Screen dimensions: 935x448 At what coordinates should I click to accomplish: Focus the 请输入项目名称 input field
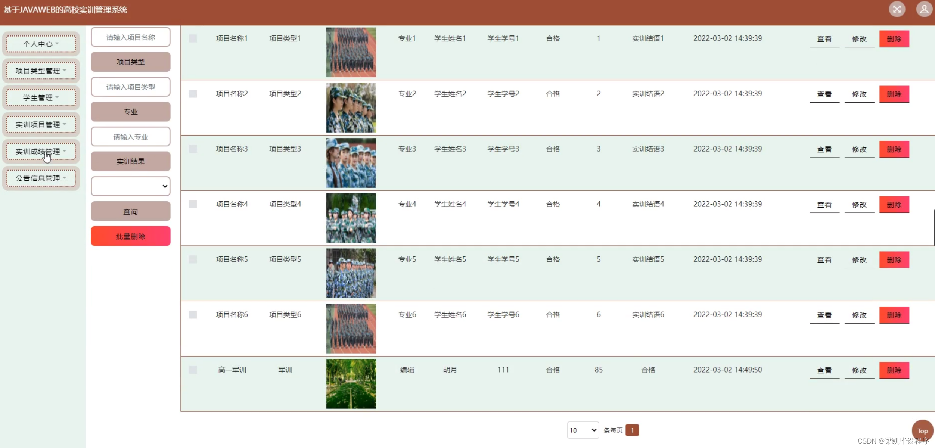tap(130, 37)
